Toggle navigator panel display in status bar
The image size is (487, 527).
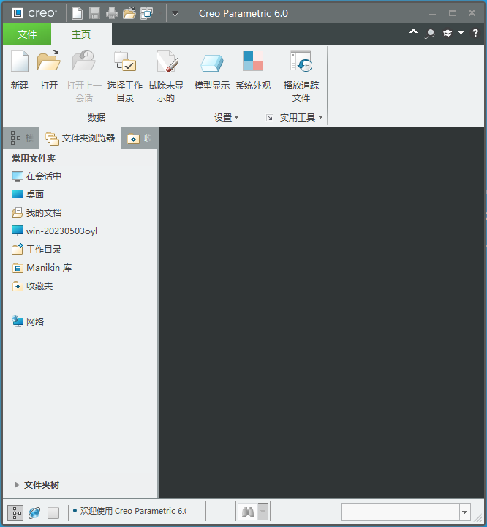tap(15, 513)
